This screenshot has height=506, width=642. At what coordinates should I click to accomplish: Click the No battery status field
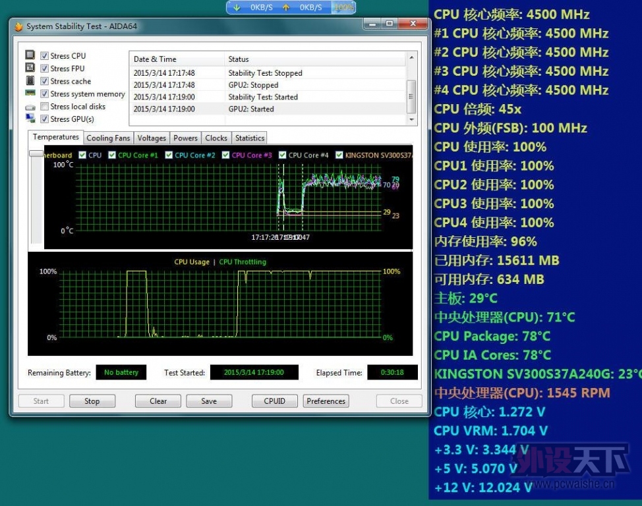121,372
